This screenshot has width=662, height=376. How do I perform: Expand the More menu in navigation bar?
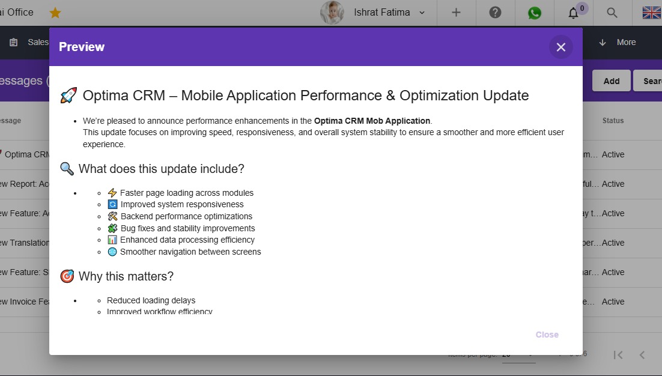coord(626,42)
